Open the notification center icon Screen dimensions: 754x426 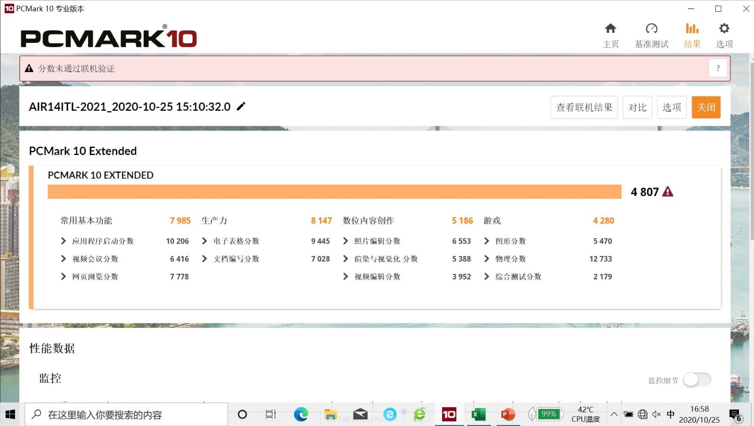[736, 415]
